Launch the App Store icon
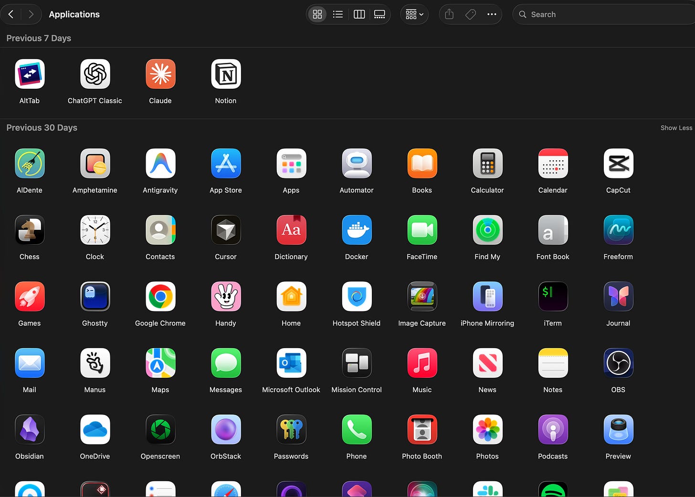The image size is (695, 497). [x=226, y=163]
